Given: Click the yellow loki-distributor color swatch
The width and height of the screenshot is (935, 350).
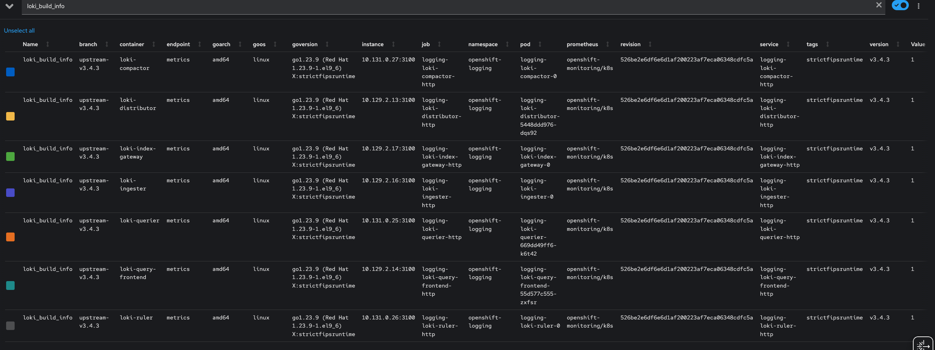Looking at the screenshot, I should [x=11, y=116].
